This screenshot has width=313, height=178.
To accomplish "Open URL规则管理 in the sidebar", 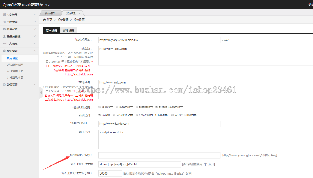I will tap(15, 65).
